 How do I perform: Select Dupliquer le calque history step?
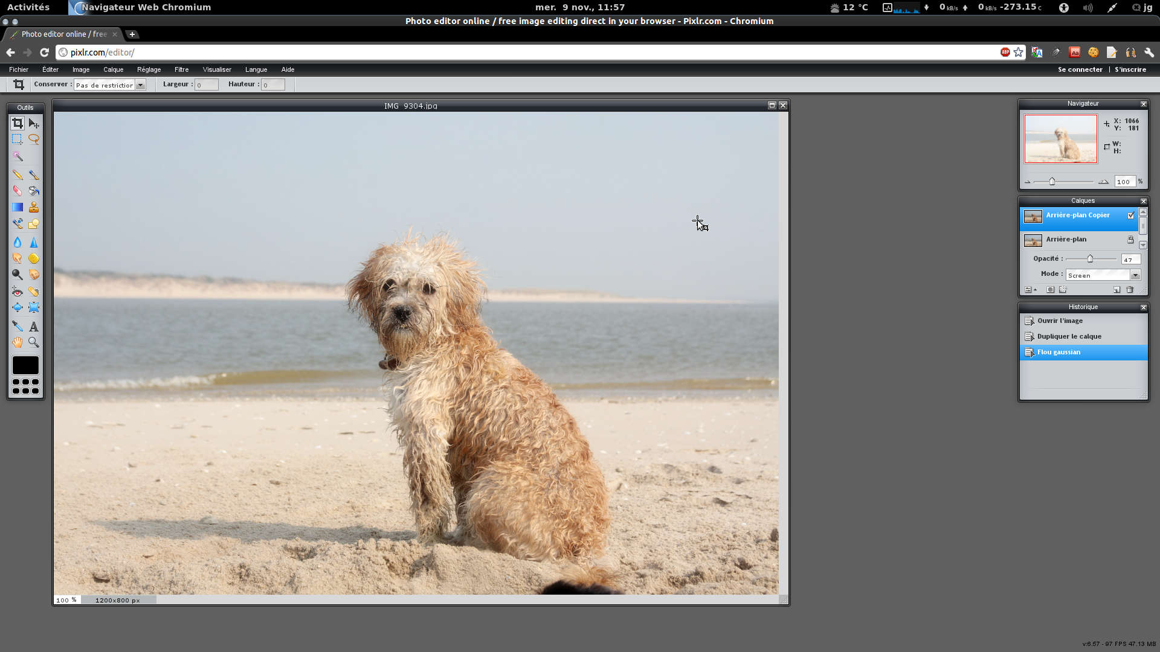[1069, 336]
